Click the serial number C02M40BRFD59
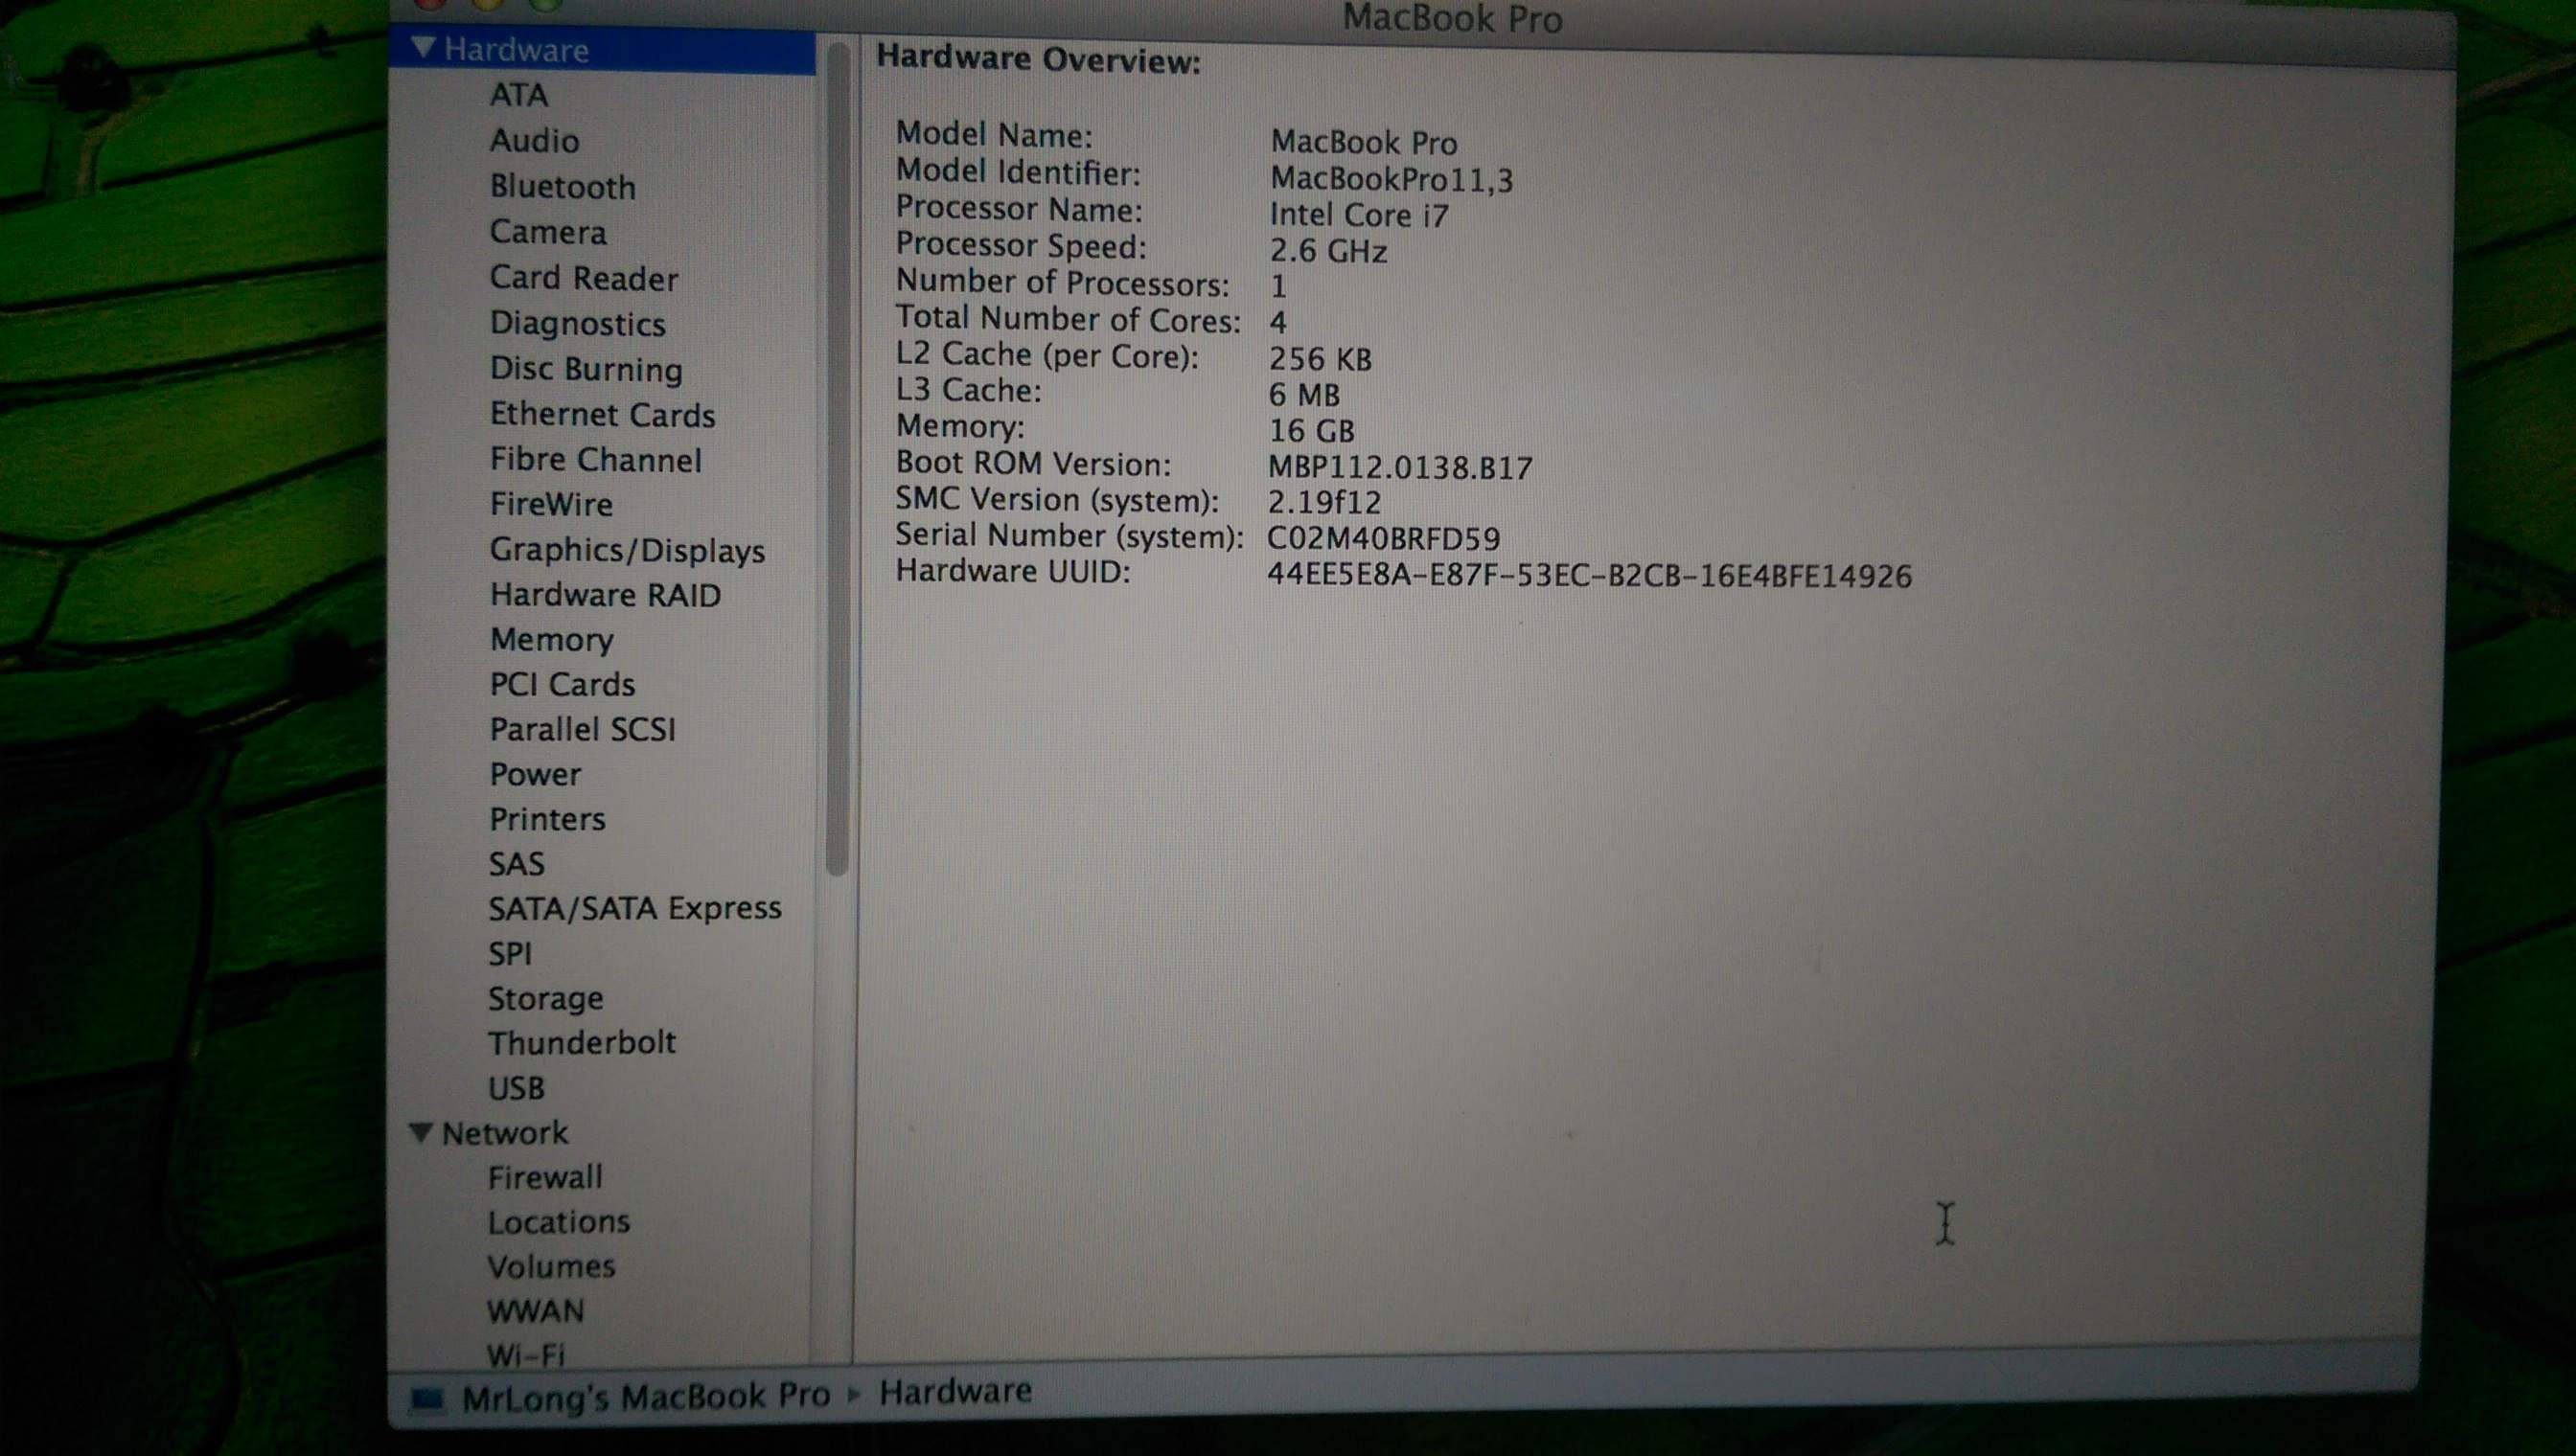The image size is (2576, 1456). [x=1384, y=539]
